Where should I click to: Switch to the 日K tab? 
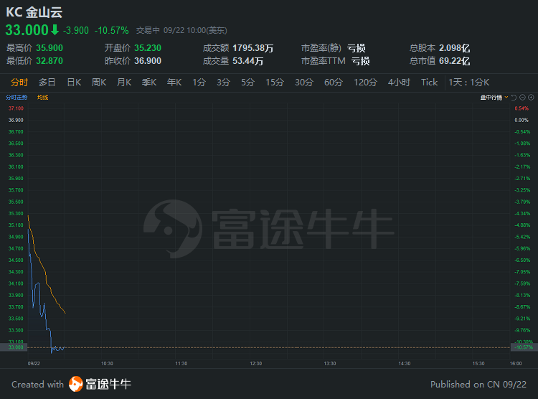tap(74, 83)
